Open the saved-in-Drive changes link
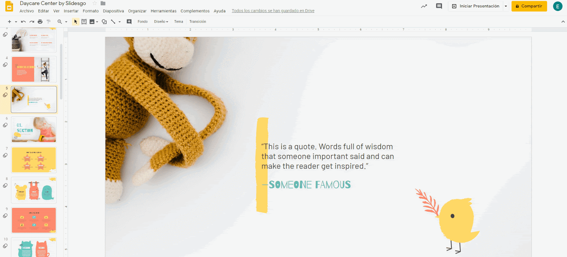Viewport: 567px width, 257px height. point(273,11)
